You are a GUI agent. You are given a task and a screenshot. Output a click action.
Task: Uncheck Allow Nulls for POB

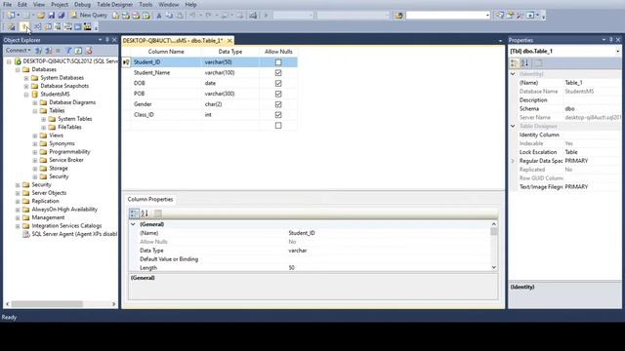(x=278, y=94)
